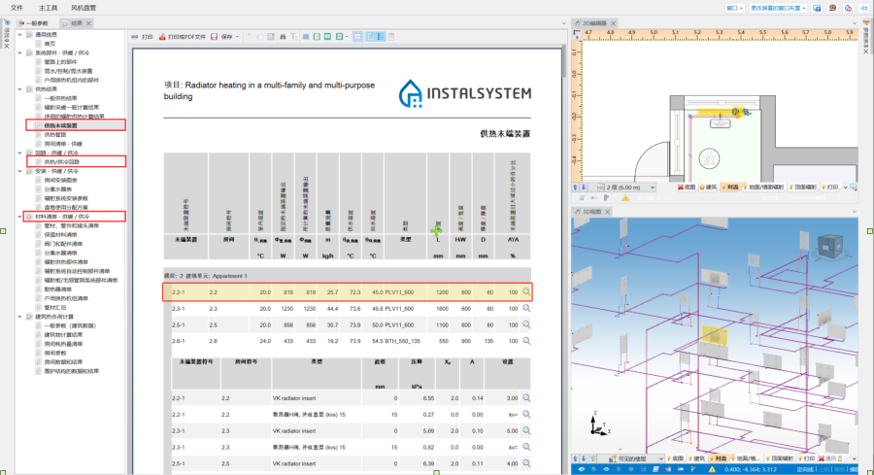Collapse the 建筑热负荷计算 tree node

point(20,317)
